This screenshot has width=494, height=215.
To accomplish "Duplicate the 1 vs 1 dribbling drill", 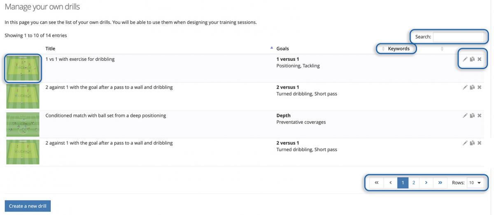I will point(472,59).
